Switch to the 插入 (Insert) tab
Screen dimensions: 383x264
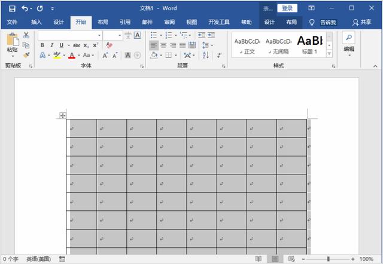tap(36, 23)
